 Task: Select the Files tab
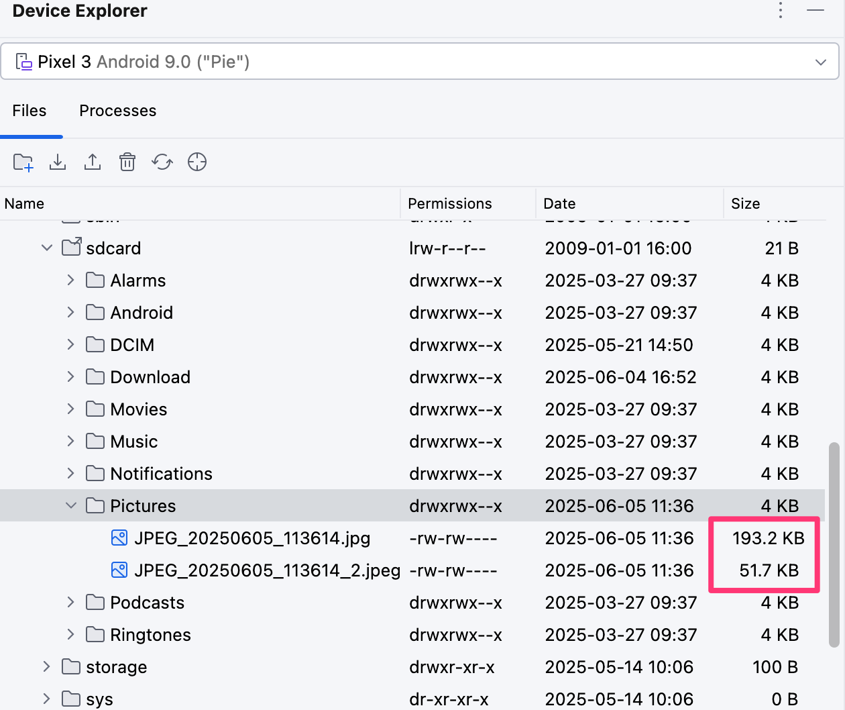[x=30, y=111]
